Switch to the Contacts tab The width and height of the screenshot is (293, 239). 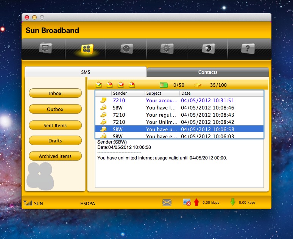(208, 72)
